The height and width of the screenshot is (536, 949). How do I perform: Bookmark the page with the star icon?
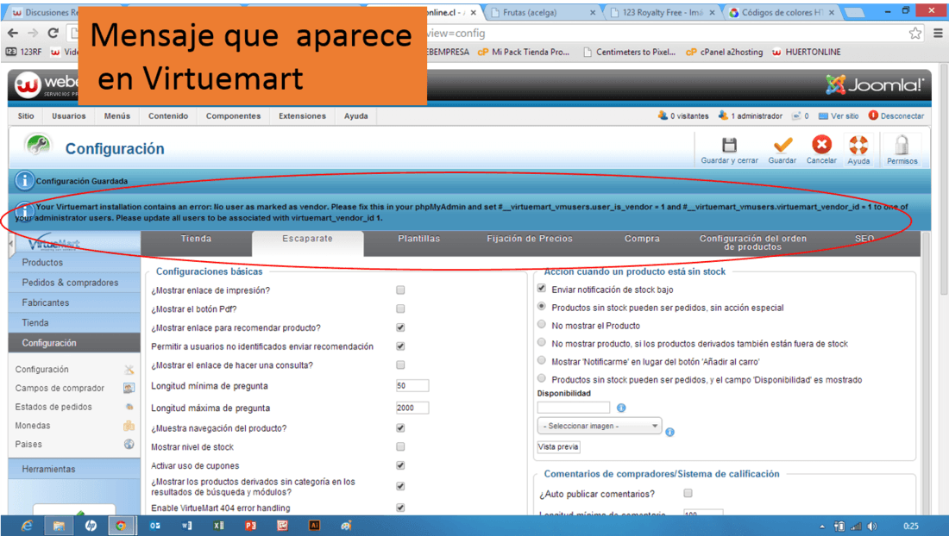click(x=915, y=34)
